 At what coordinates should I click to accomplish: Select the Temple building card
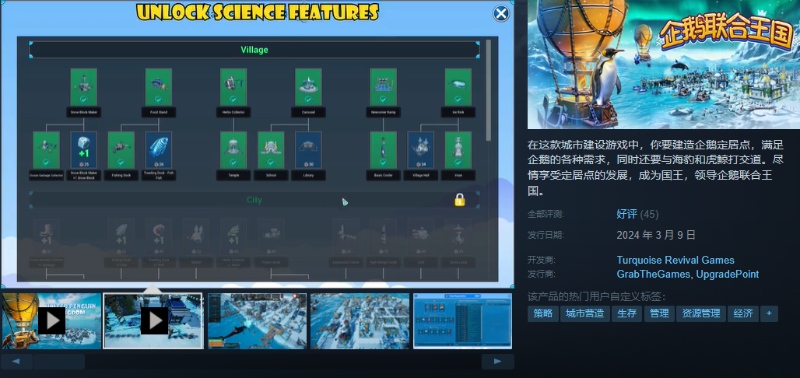[x=233, y=150]
